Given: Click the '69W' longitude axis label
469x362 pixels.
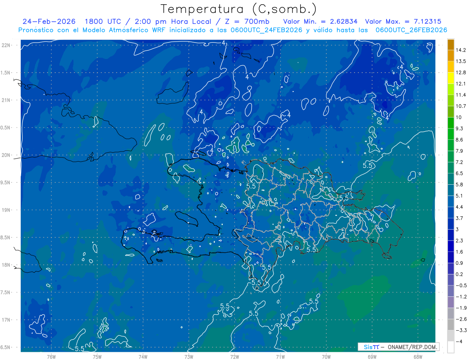Looking at the screenshot, I should click(x=372, y=357).
